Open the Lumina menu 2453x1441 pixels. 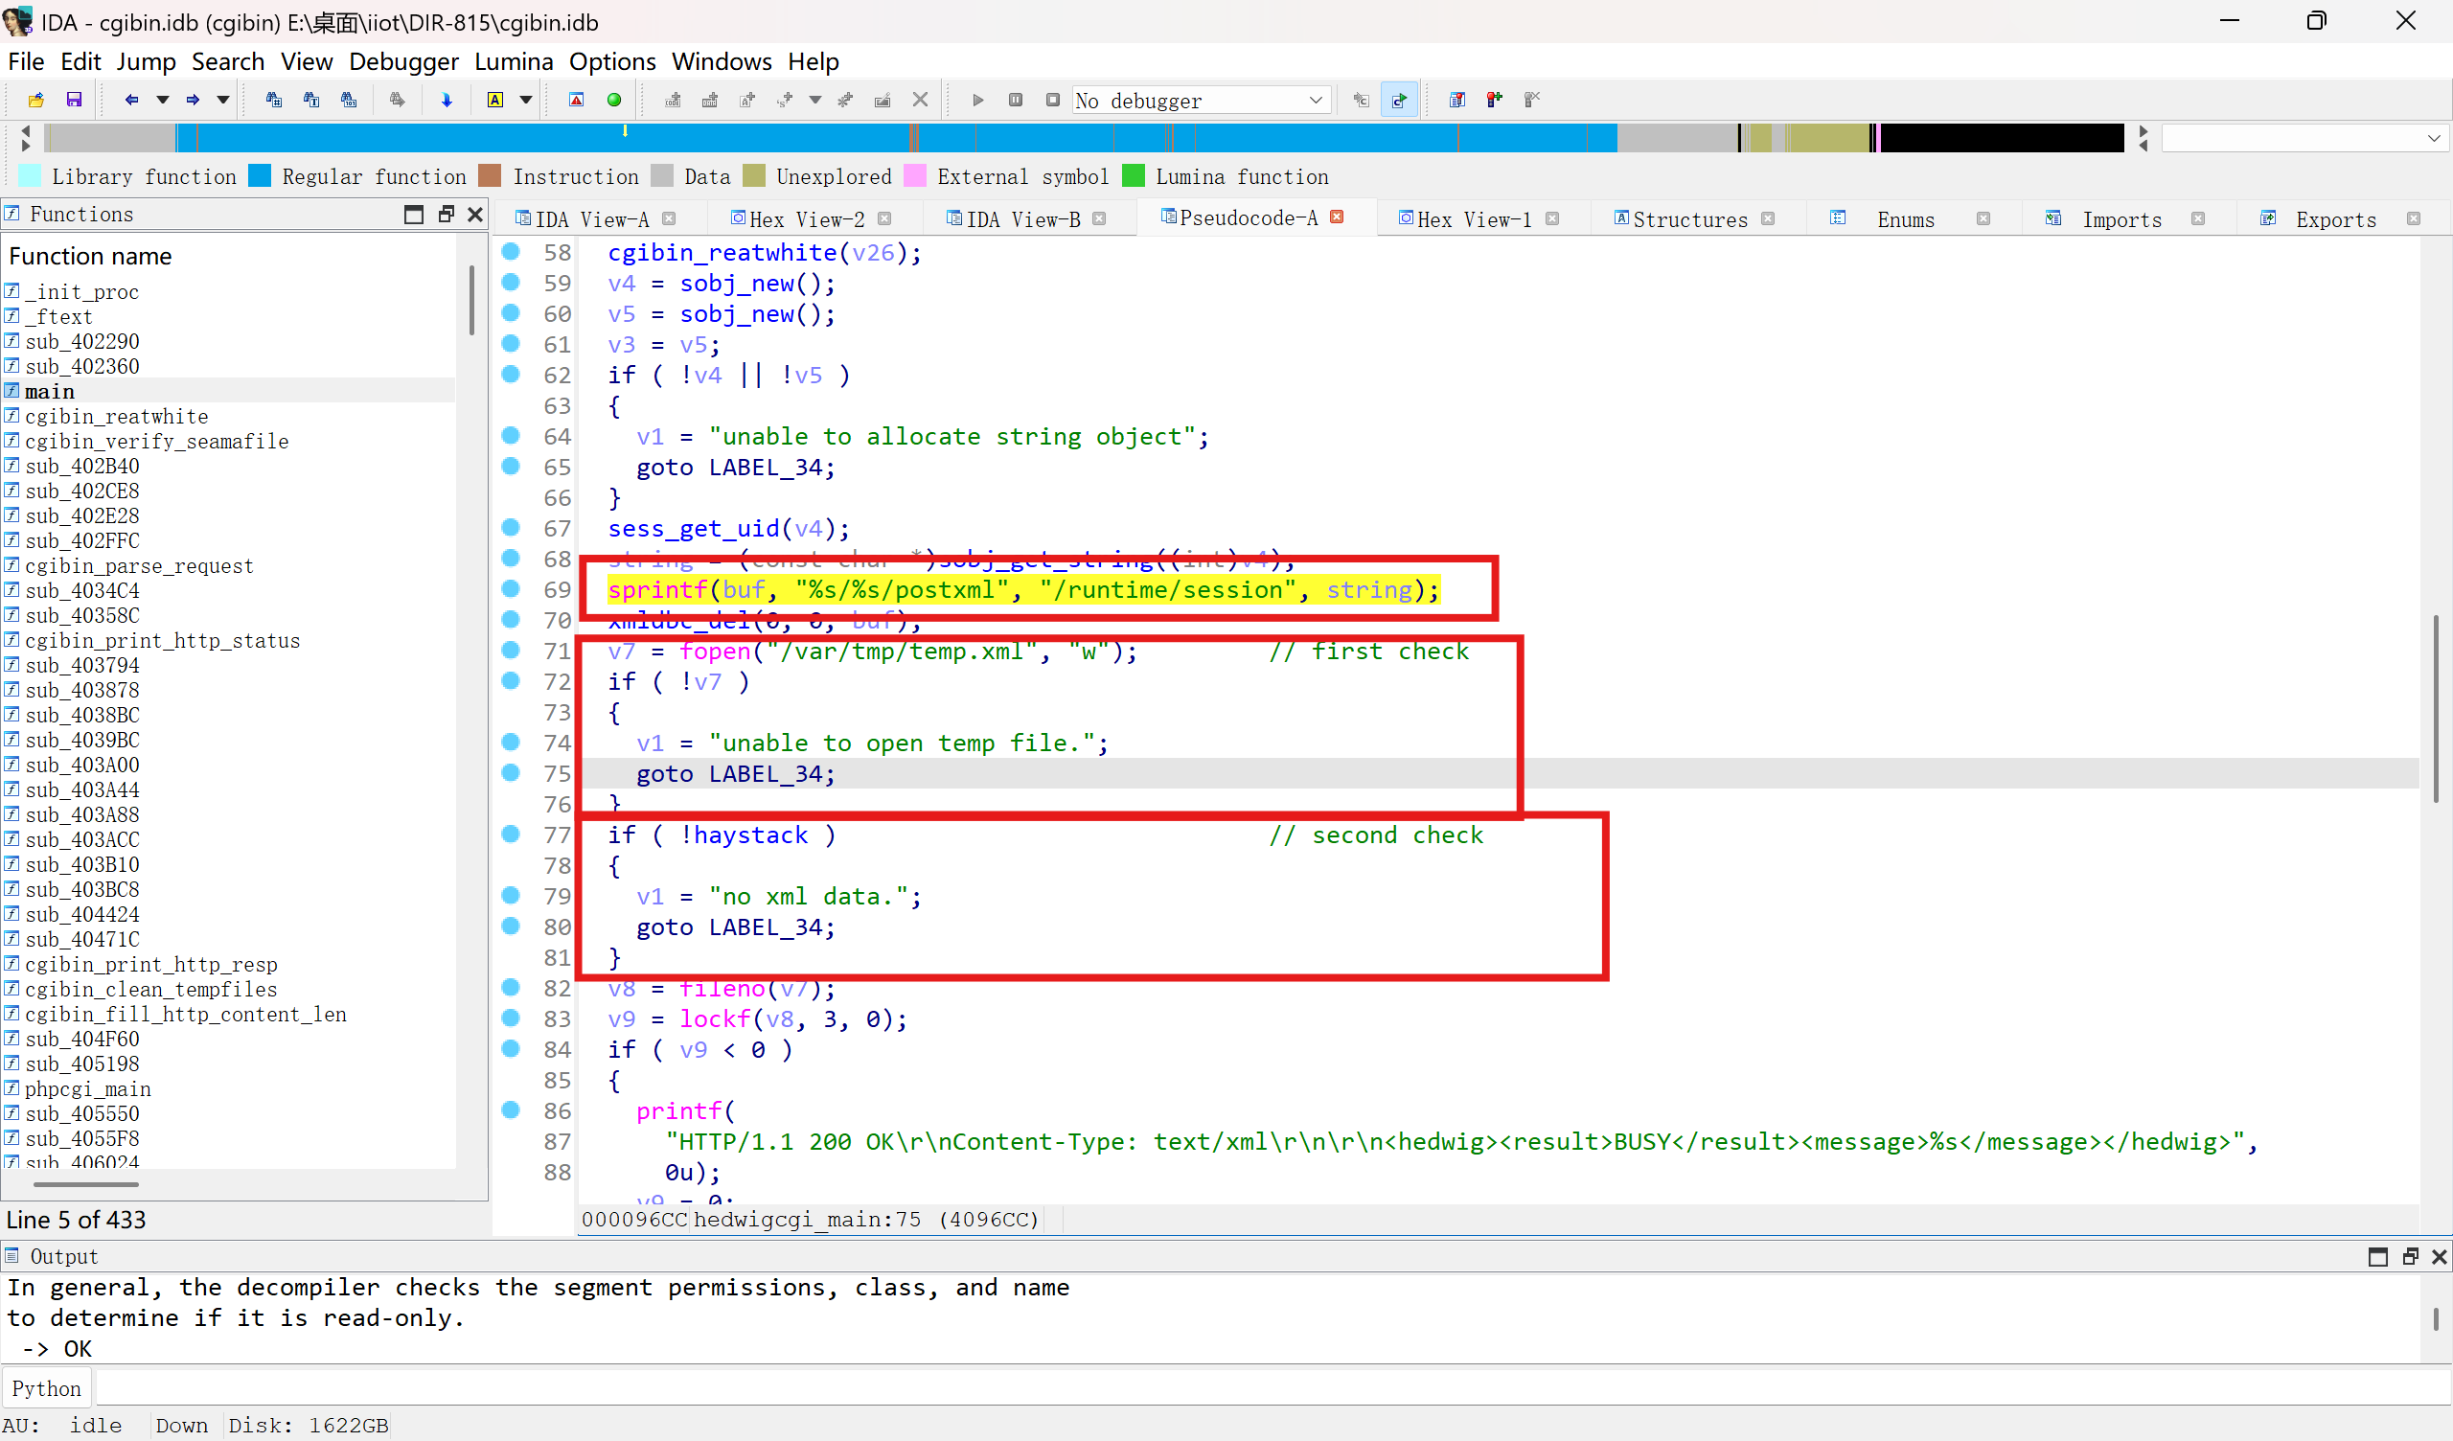click(513, 61)
